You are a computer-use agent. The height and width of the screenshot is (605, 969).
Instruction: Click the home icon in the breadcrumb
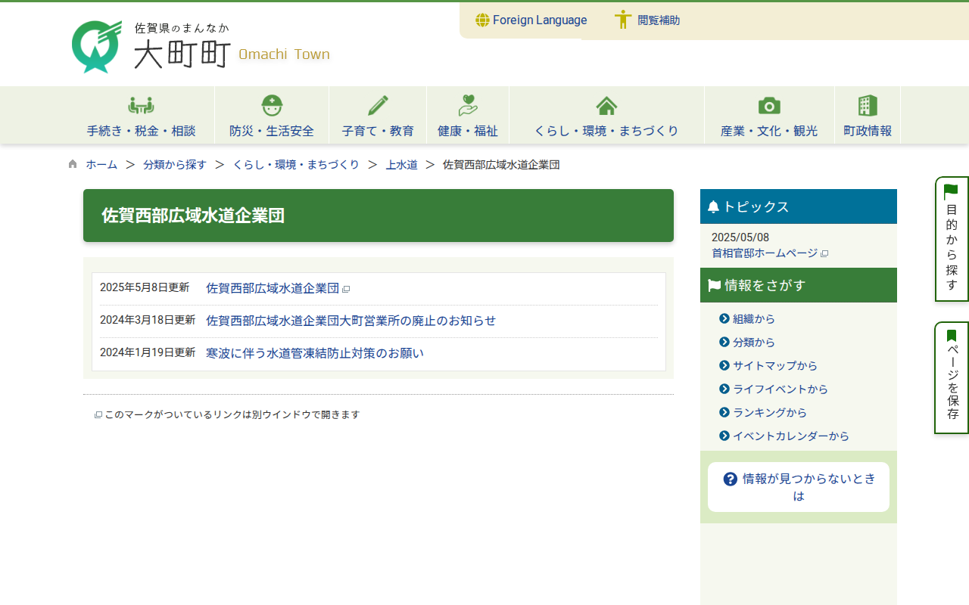73,164
